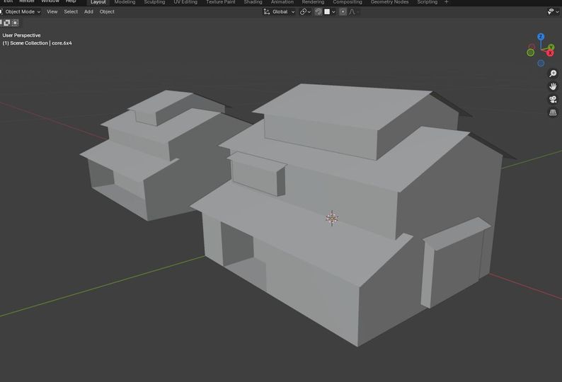This screenshot has width=562, height=382.
Task: Open the Object menu
Action: (x=107, y=12)
